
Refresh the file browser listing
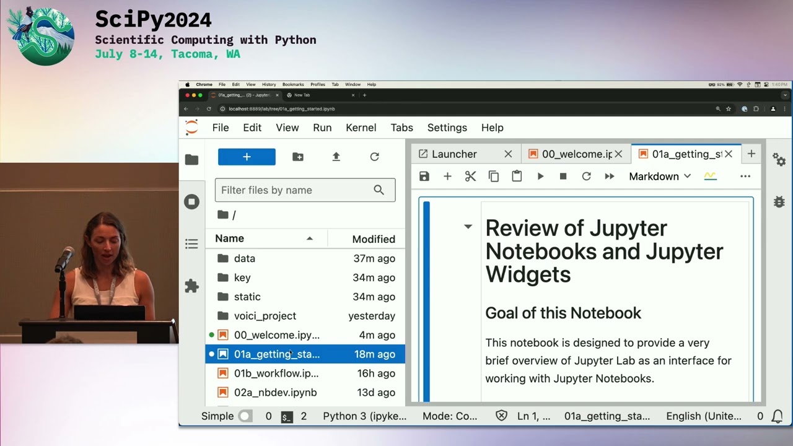pos(374,157)
